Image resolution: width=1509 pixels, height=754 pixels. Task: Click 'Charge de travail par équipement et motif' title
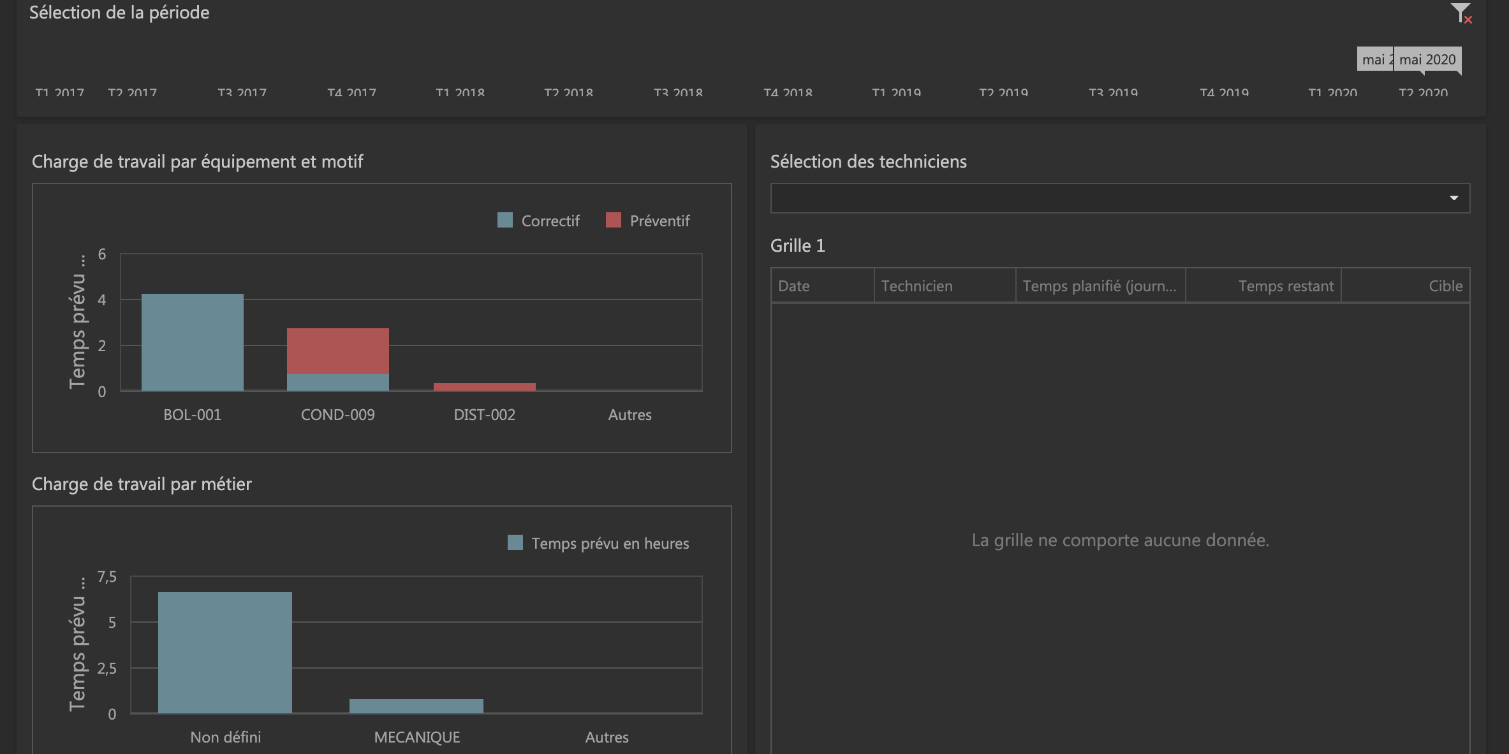click(198, 162)
